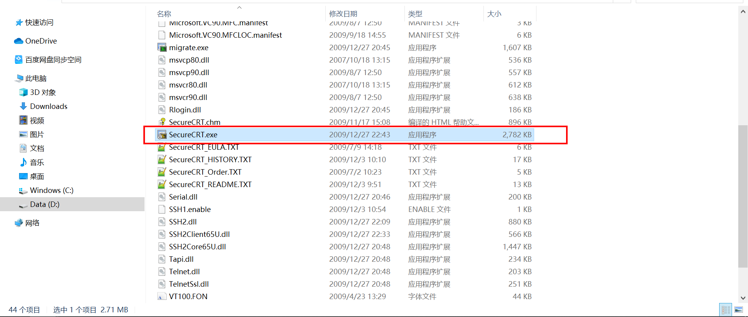Click the OneDrive cloud icon
Screen dimensions: 748x317
coord(18,41)
